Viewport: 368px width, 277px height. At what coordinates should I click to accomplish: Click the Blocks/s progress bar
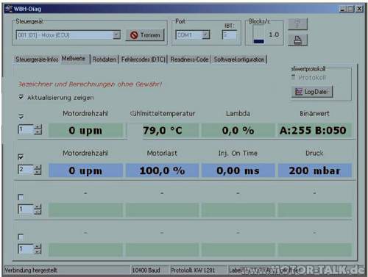click(259, 35)
